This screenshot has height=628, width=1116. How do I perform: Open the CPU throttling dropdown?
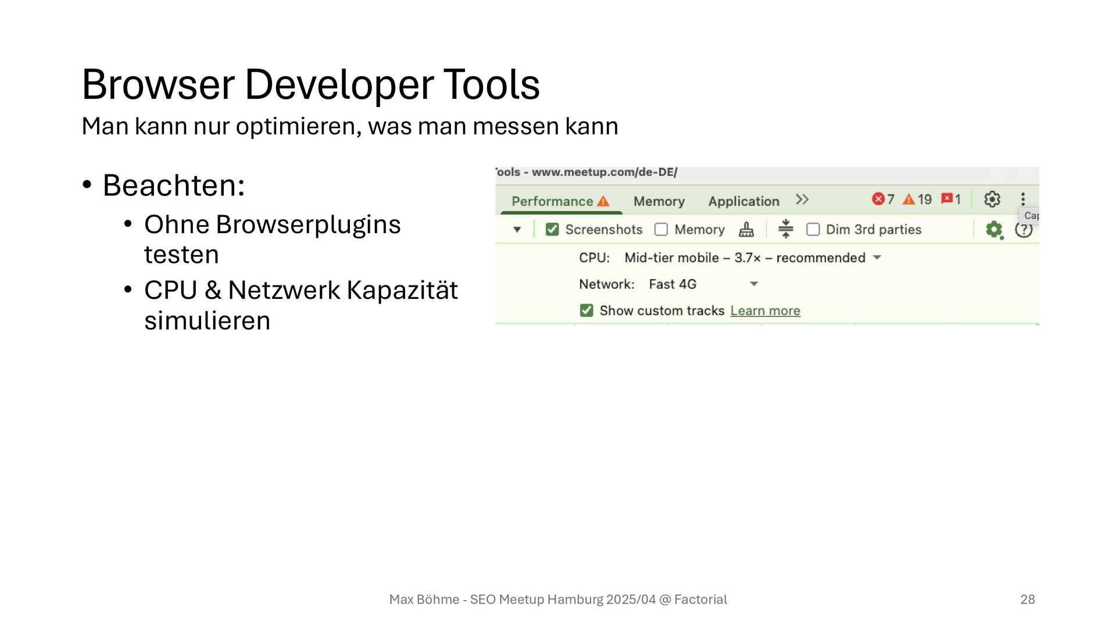point(753,258)
